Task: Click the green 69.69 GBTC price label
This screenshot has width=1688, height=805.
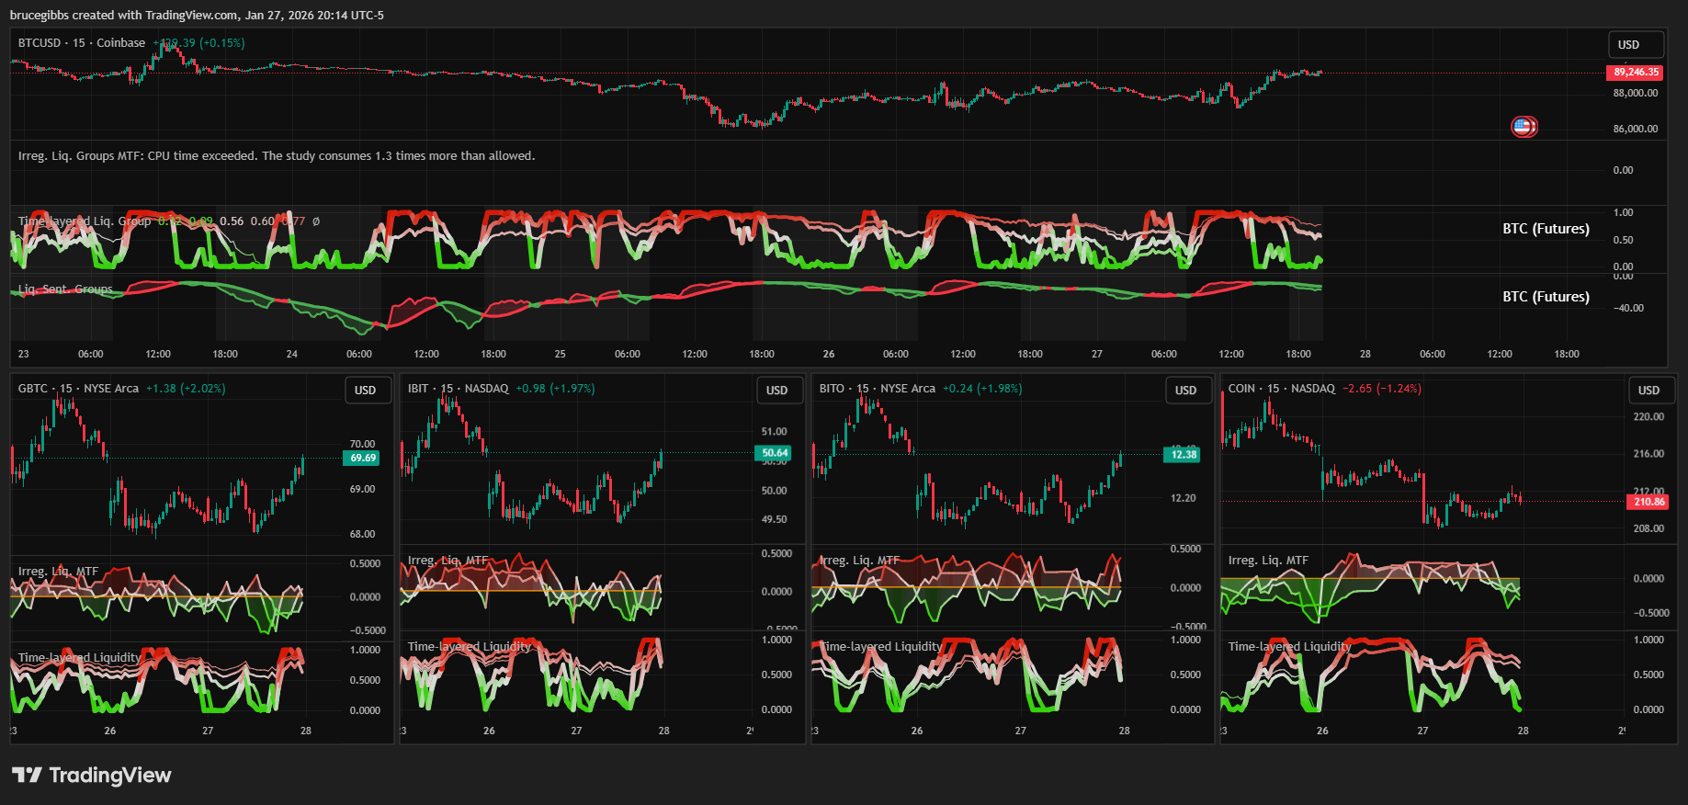Action: (363, 458)
